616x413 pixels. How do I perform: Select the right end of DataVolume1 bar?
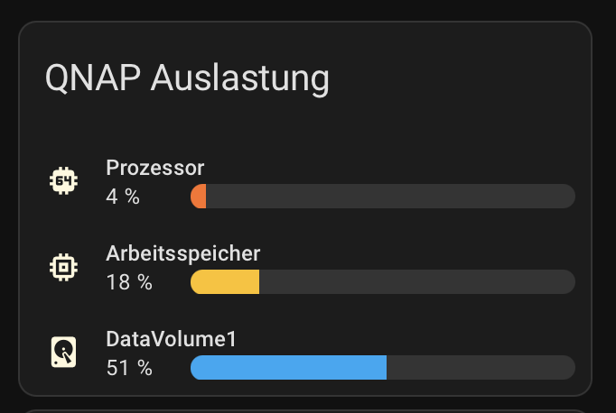(568, 368)
